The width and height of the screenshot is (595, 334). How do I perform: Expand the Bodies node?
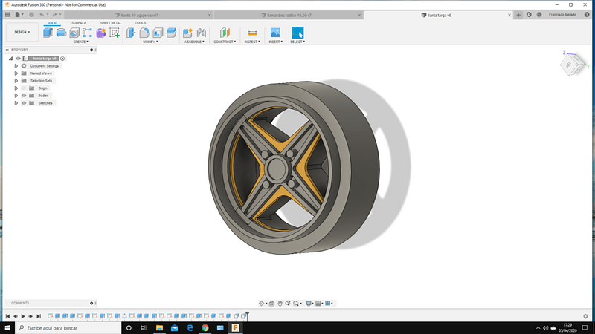[x=16, y=96]
